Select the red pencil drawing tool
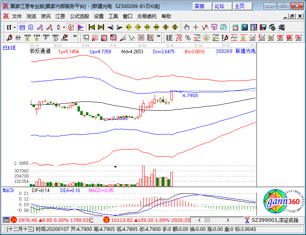 point(9,37)
